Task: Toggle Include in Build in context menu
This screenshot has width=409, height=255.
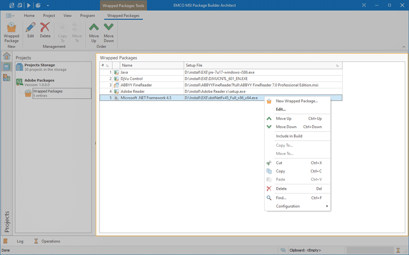Action: click(297, 136)
